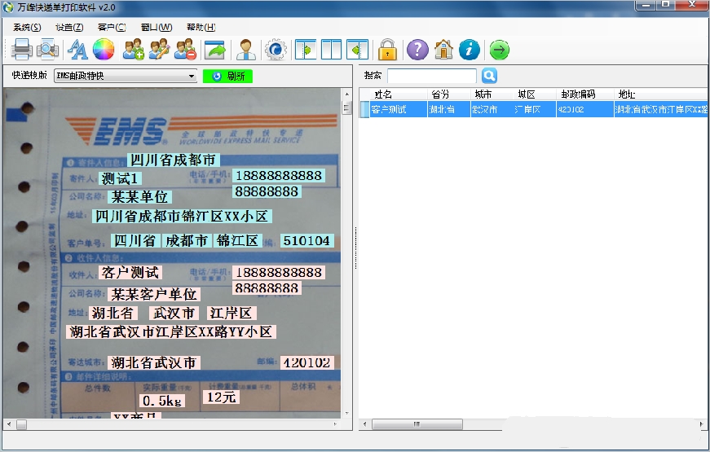Select the 客户测试 name cell

399,109
